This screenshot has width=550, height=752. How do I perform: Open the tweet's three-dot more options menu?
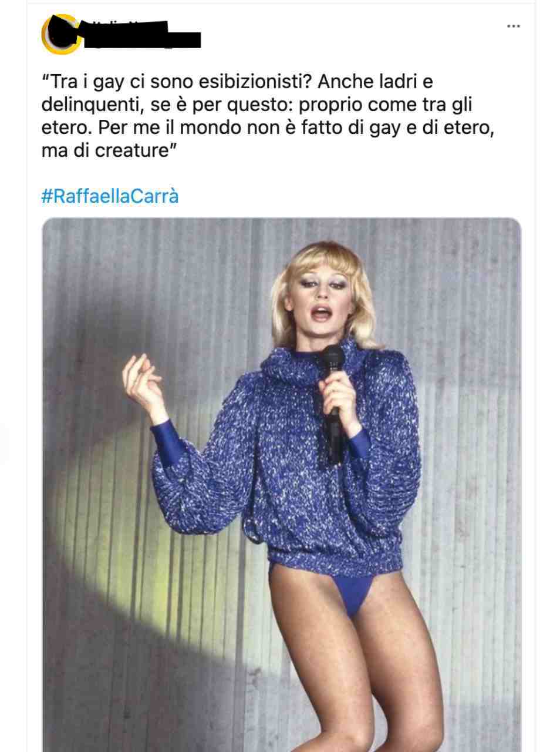(x=513, y=26)
